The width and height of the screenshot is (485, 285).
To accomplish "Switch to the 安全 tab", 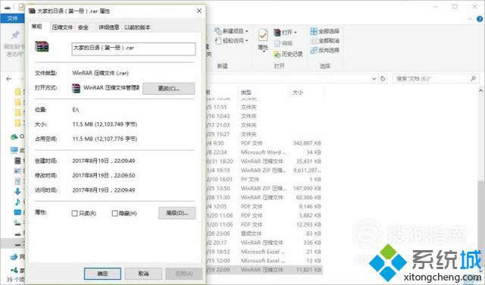I will click(x=83, y=27).
